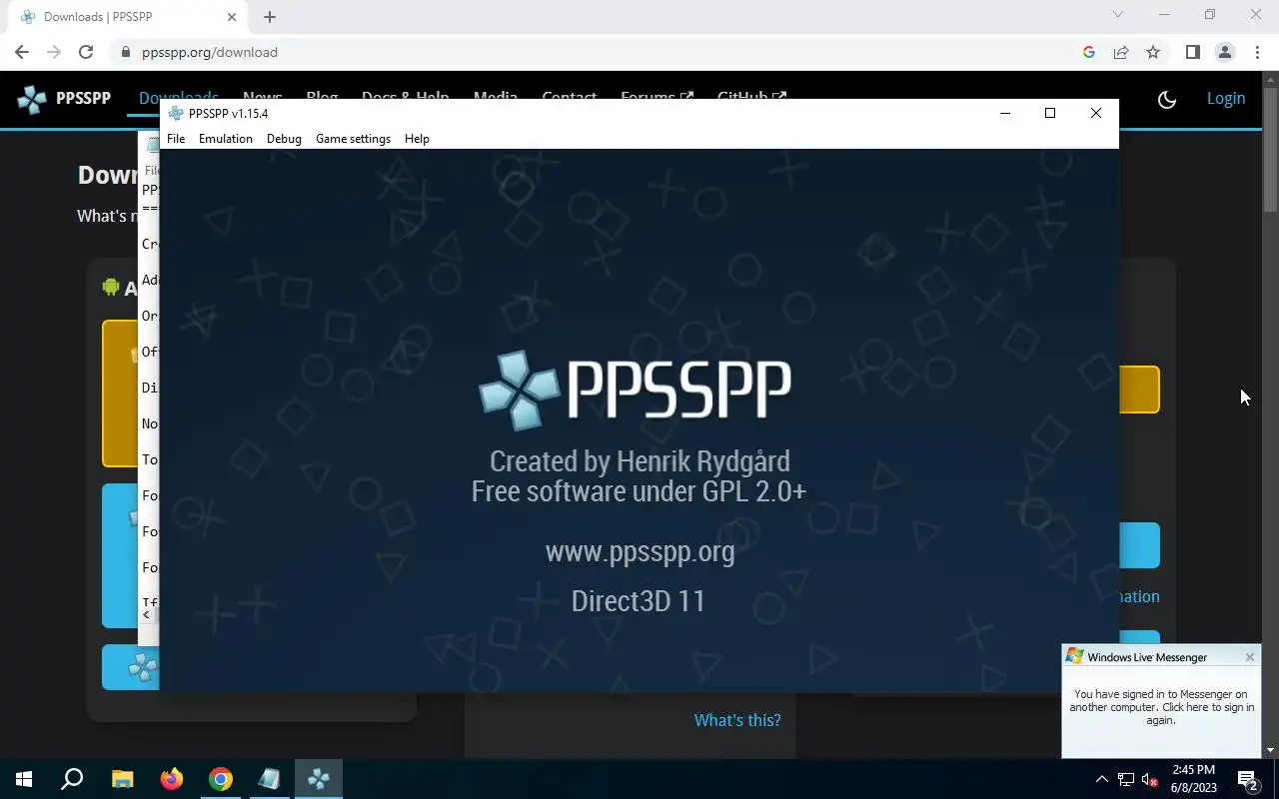This screenshot has width=1279, height=799.
Task: Switch to Chrome in taskbar
Action: click(221, 779)
